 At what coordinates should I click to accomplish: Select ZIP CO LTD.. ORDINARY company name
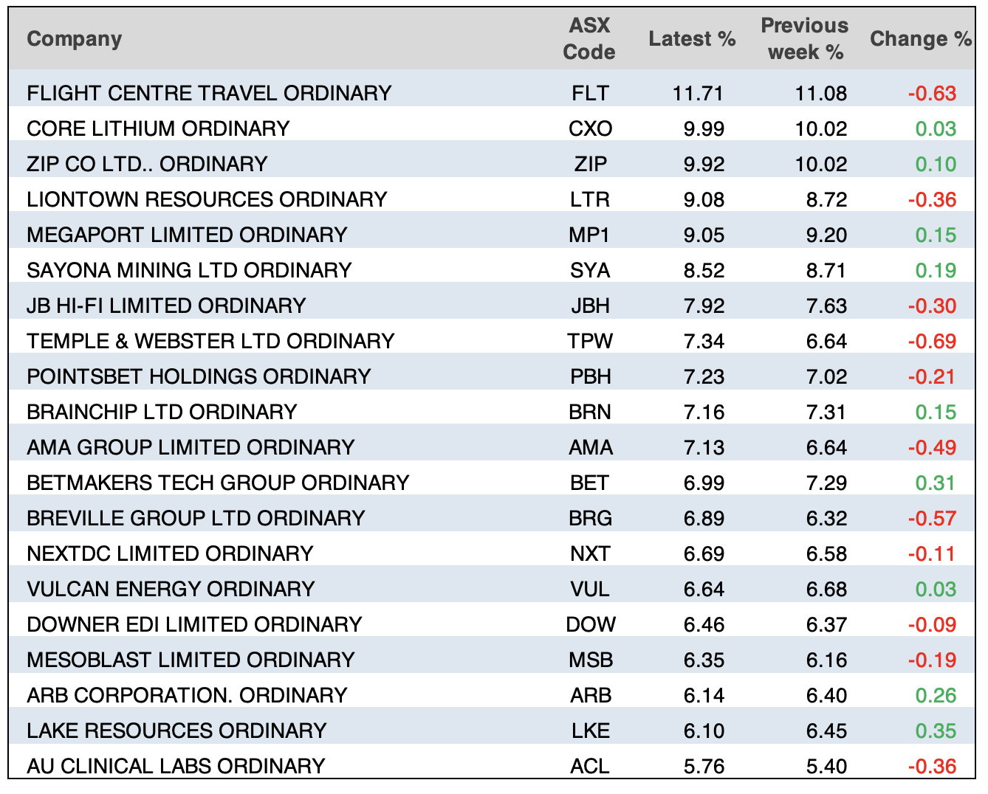coord(147,164)
